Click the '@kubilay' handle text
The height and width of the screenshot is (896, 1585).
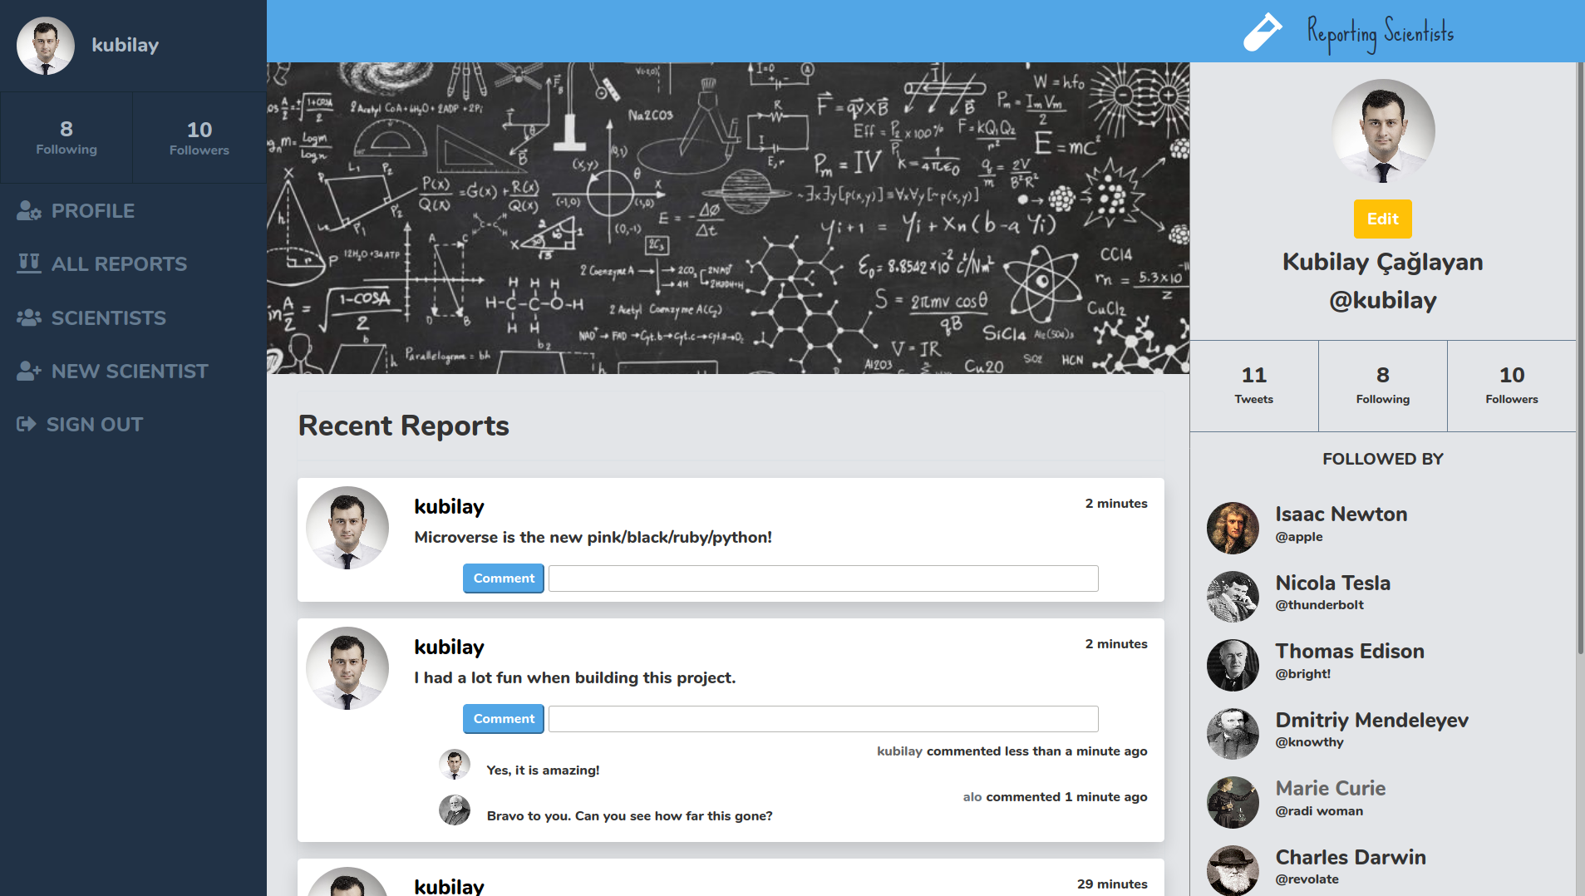(x=1383, y=300)
